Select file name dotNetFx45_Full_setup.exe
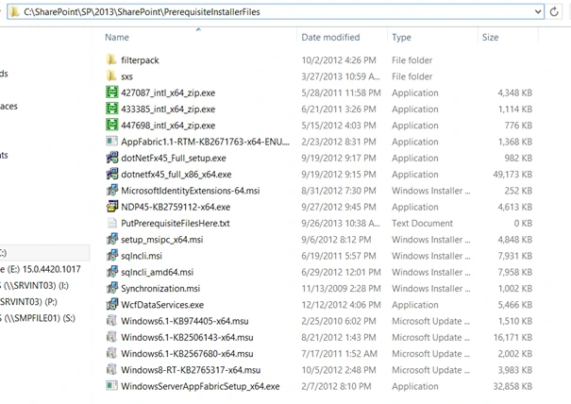The height and width of the screenshot is (404, 571). [174, 158]
